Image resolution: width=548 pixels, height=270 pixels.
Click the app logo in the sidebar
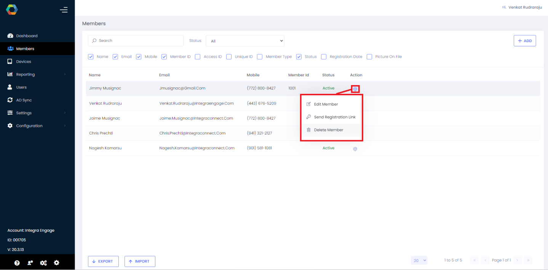pos(12,9)
